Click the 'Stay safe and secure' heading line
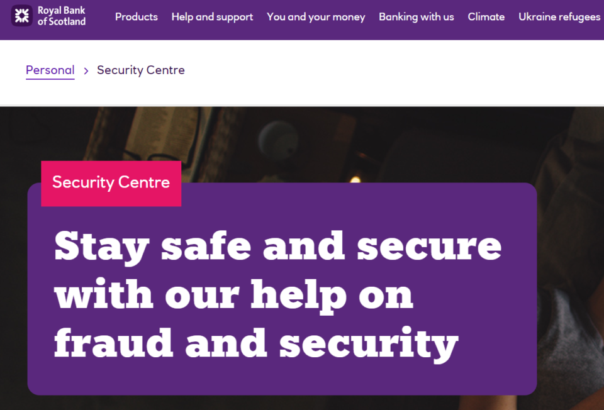Screen dimensions: 604x410 pyautogui.click(x=277, y=247)
